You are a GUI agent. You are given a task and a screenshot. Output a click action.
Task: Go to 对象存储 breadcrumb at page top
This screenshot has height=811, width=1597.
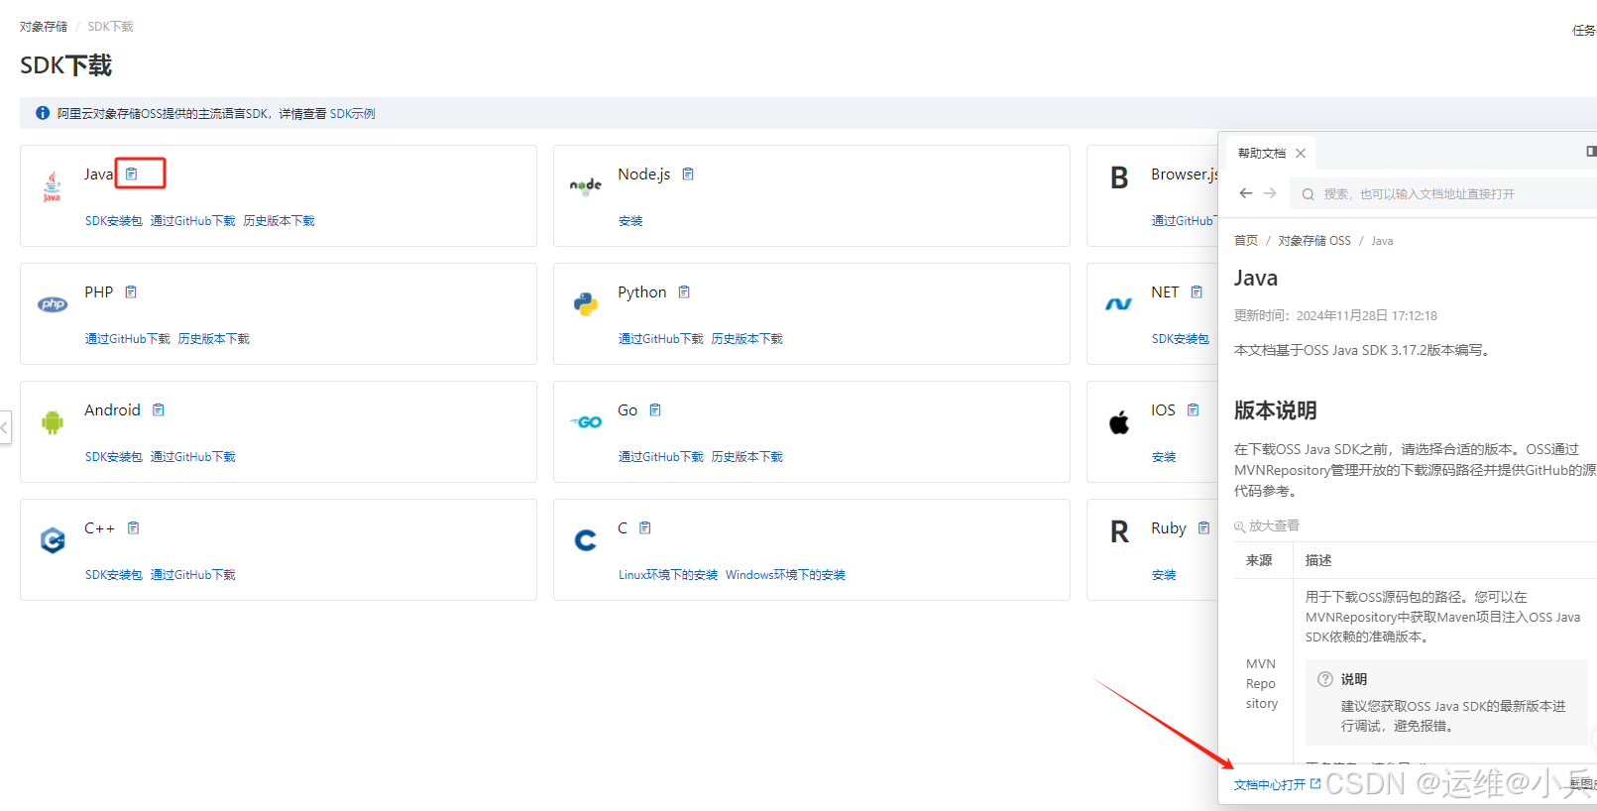click(x=44, y=27)
